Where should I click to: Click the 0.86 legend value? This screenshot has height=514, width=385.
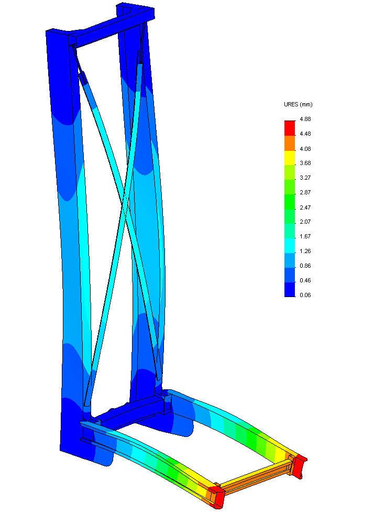(305, 266)
